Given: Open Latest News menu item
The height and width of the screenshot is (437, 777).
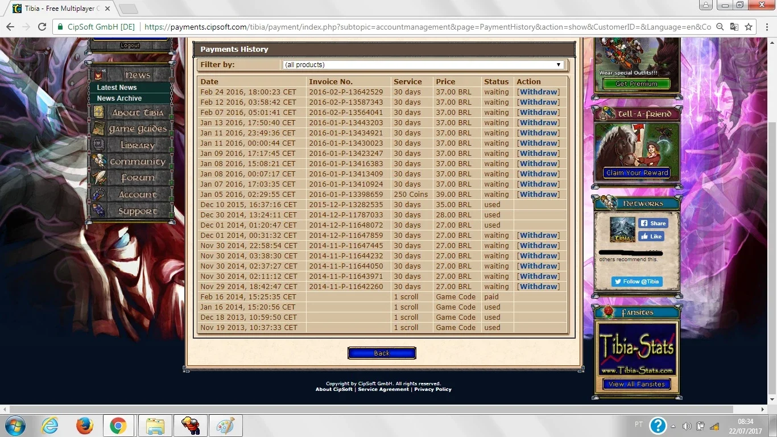Looking at the screenshot, I should point(117,88).
